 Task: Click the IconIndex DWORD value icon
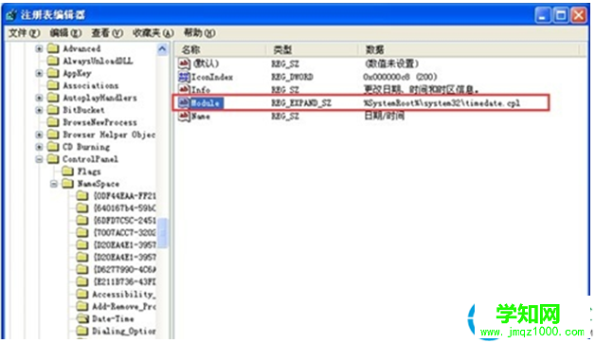(x=184, y=77)
